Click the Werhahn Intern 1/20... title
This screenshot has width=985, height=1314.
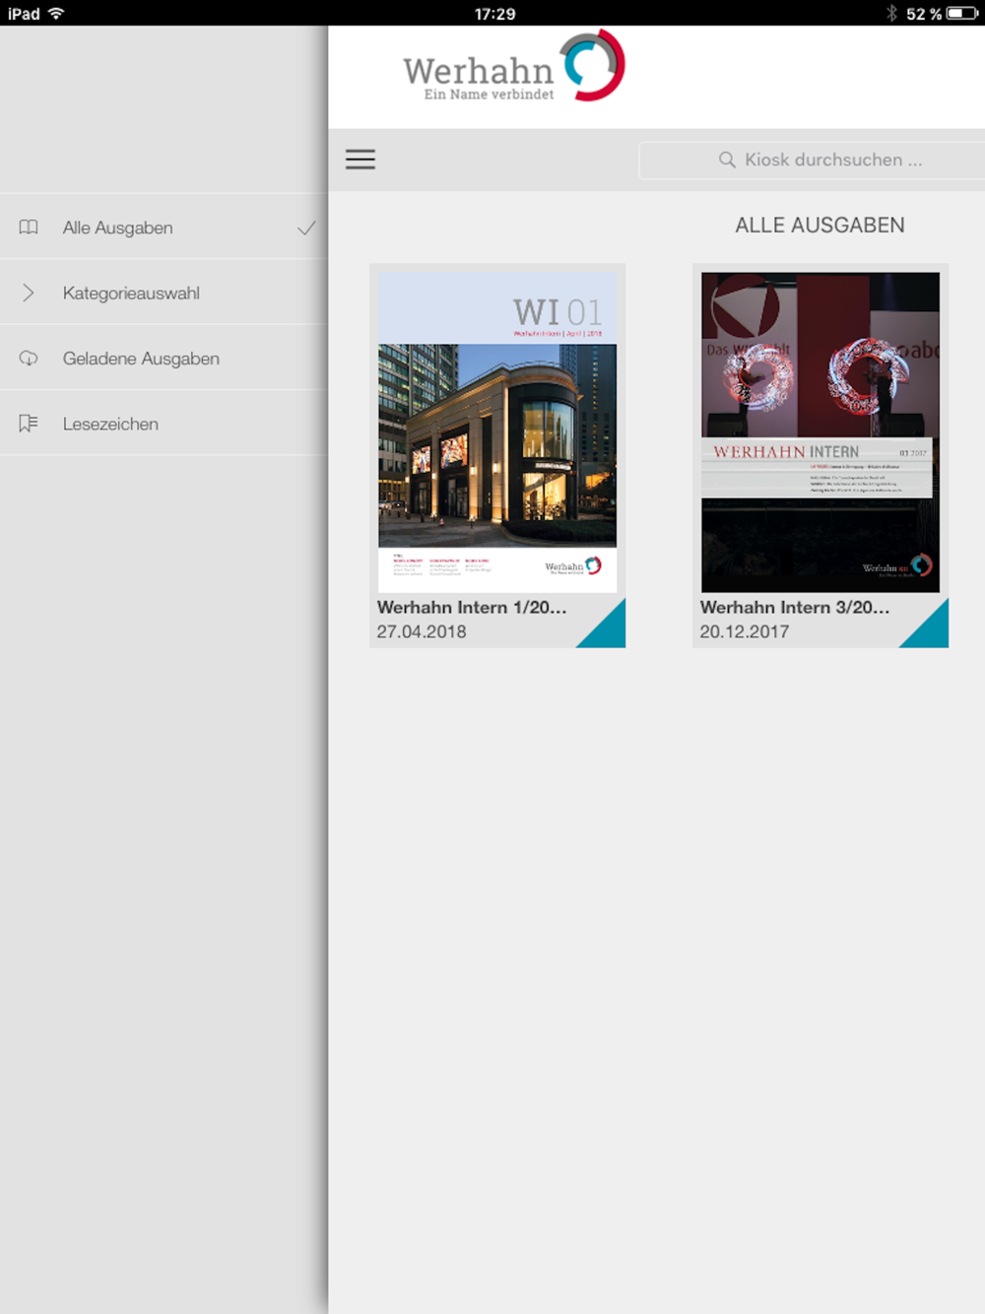472,608
